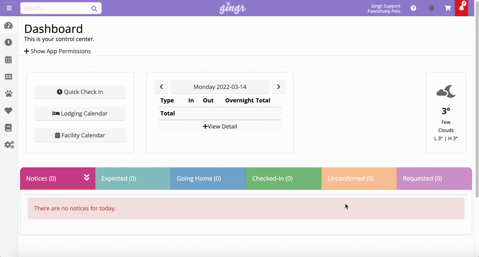
Task: Select the Going Home (0) tab
Action: click(x=208, y=179)
